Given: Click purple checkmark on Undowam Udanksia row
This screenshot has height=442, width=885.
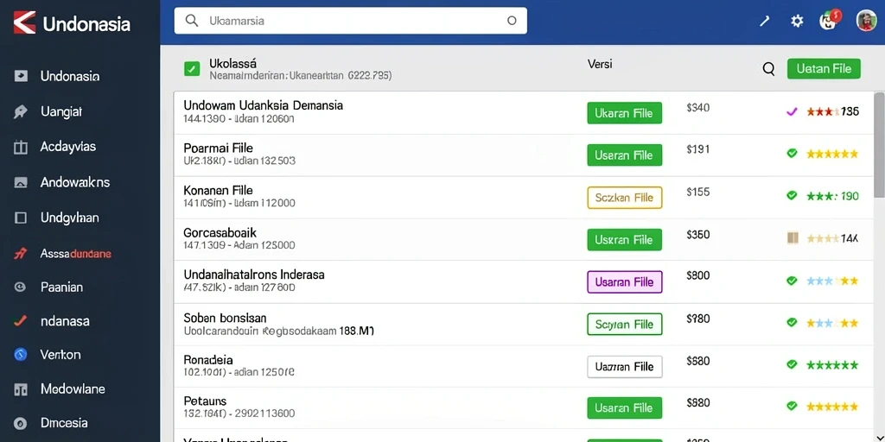Looking at the screenshot, I should coord(792,111).
